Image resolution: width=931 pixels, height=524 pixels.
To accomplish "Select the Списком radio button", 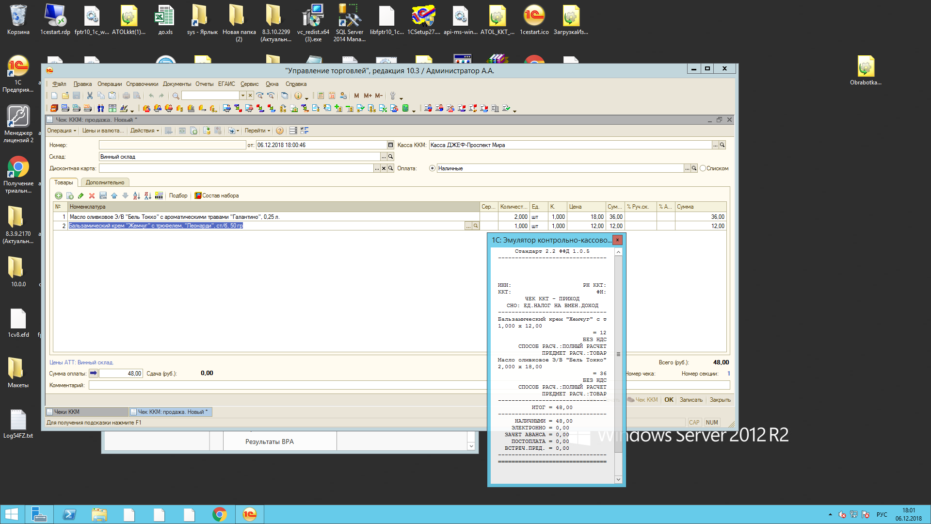I will click(703, 168).
